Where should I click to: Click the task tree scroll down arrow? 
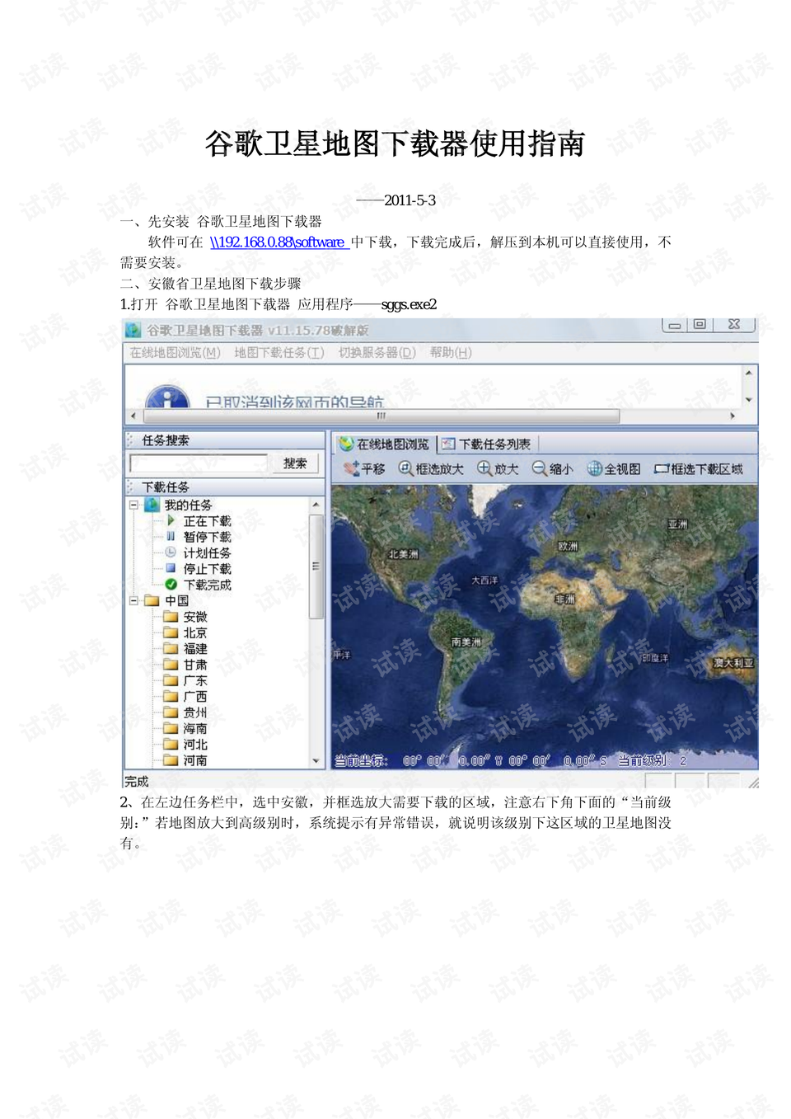pos(316,761)
